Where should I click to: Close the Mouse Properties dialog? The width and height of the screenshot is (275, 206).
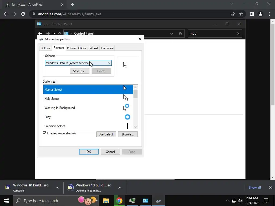click(x=140, y=39)
